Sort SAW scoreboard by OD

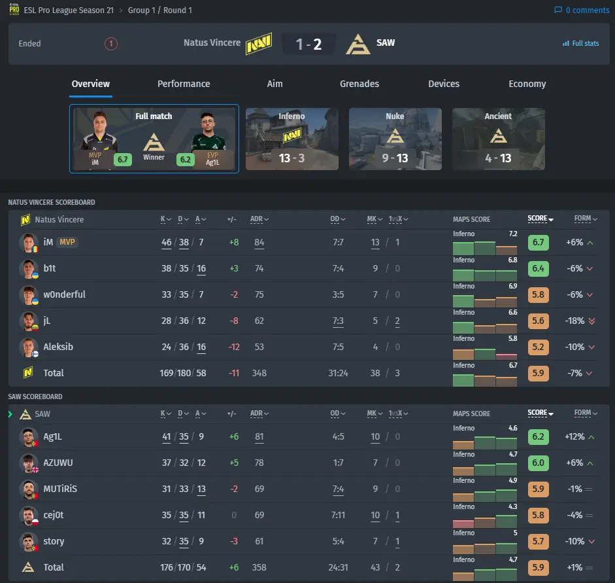(338, 414)
